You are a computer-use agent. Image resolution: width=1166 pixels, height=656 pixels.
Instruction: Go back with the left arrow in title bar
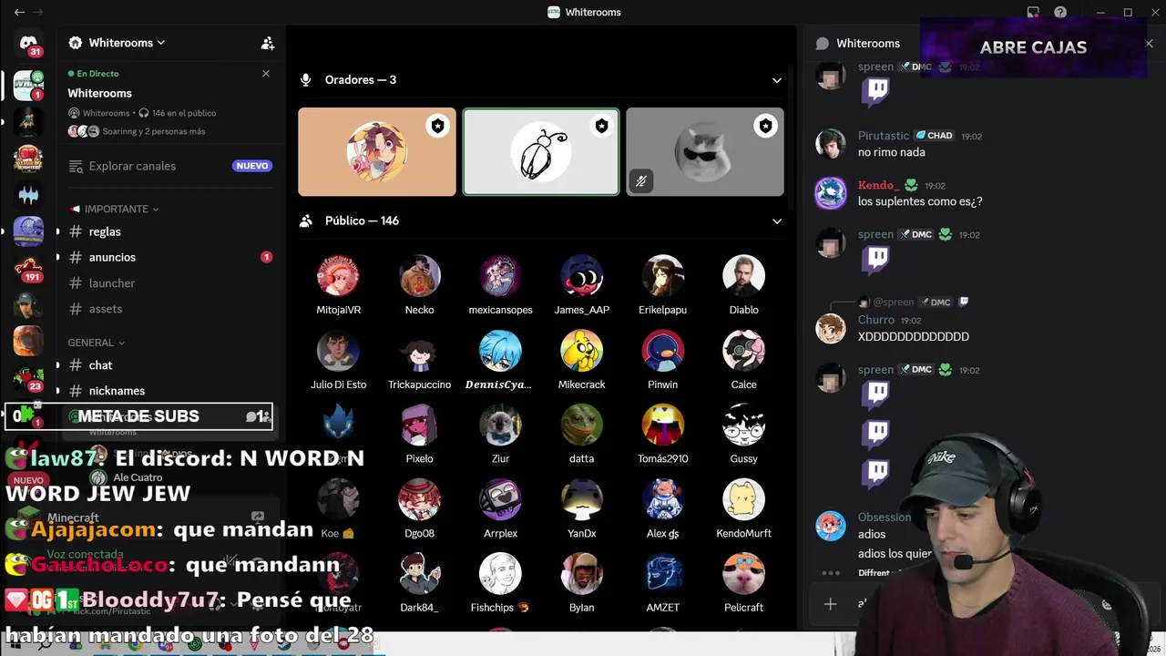19,12
